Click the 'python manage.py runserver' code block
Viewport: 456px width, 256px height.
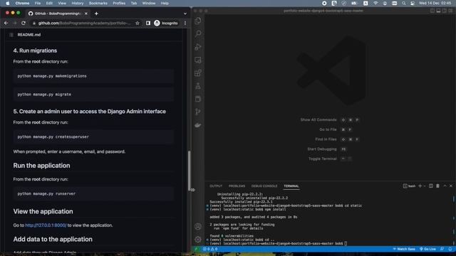point(93,193)
